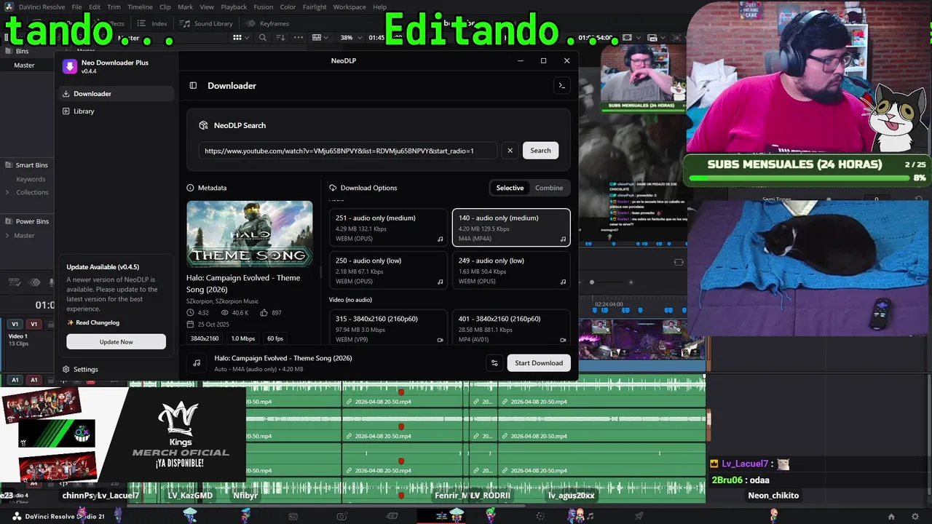Open the Timeline menu in DaVinci Resolve

coord(140,7)
